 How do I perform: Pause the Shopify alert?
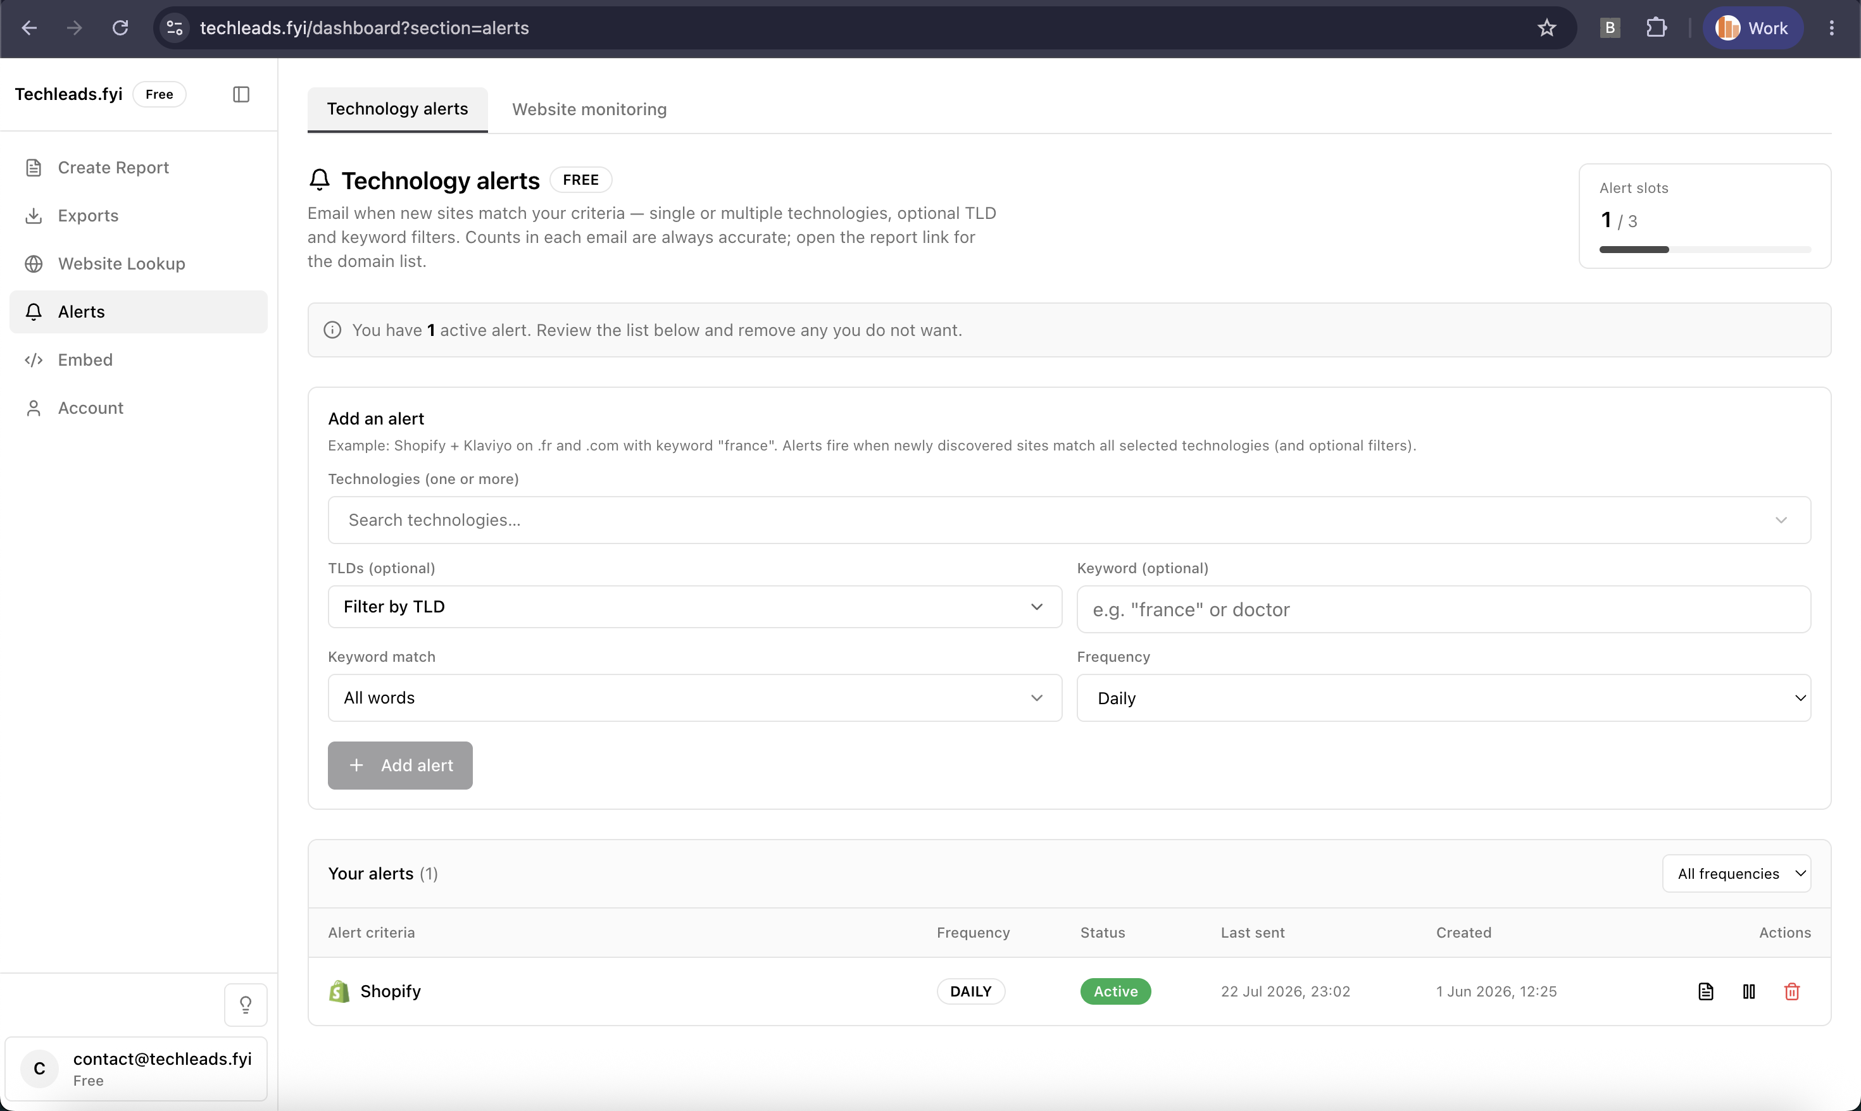[1749, 991]
